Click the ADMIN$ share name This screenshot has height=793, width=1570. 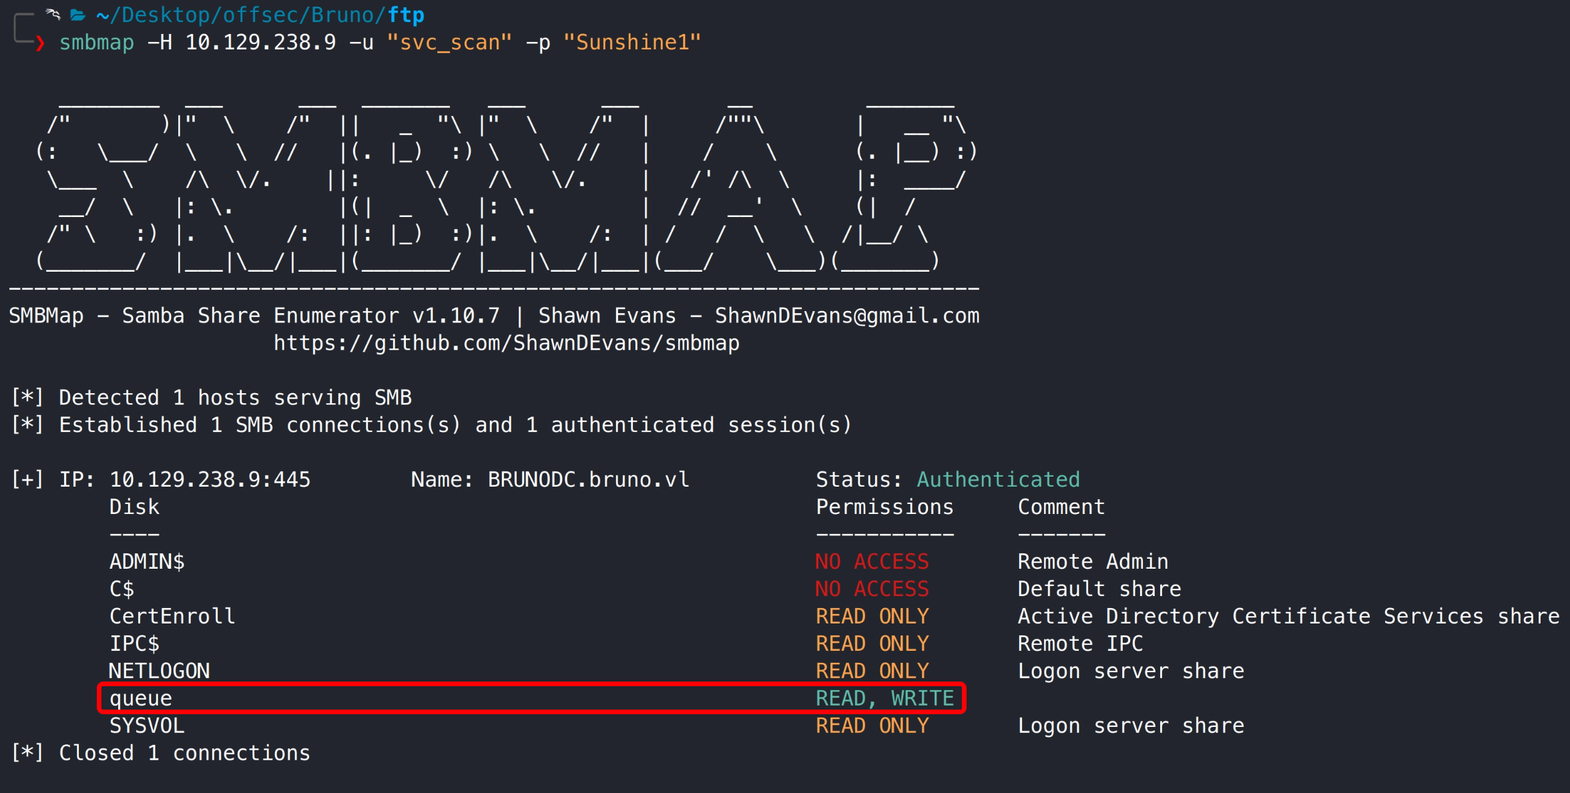pos(147,561)
